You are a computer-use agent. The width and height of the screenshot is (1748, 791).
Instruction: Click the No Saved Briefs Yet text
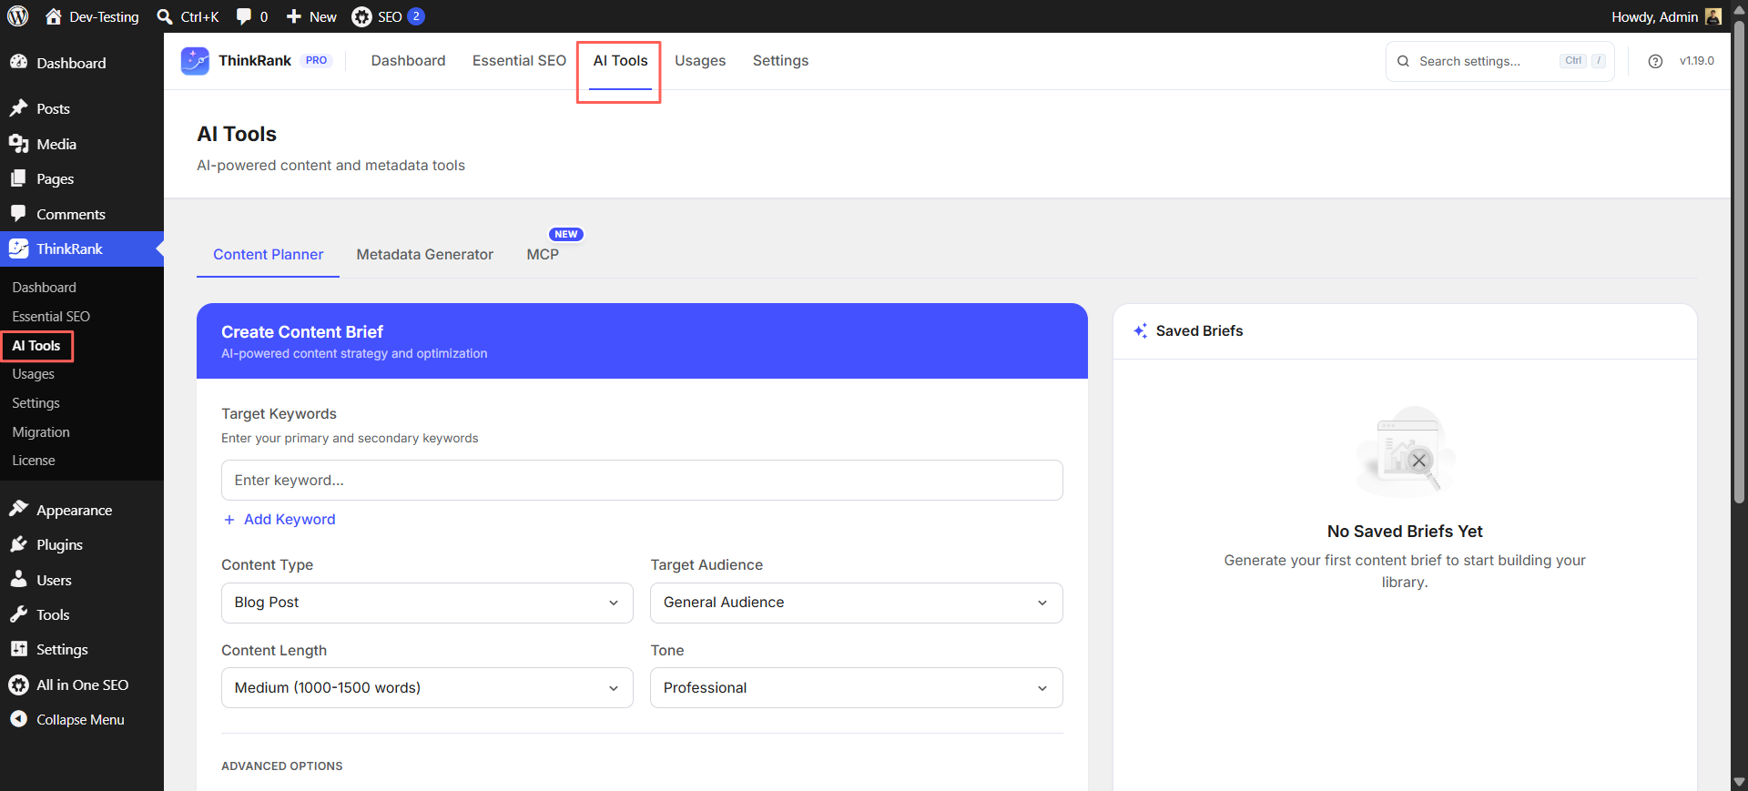pos(1405,532)
